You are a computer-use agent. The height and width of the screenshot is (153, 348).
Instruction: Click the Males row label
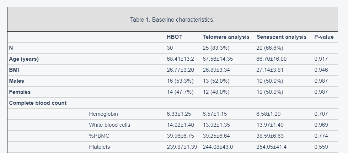16,81
